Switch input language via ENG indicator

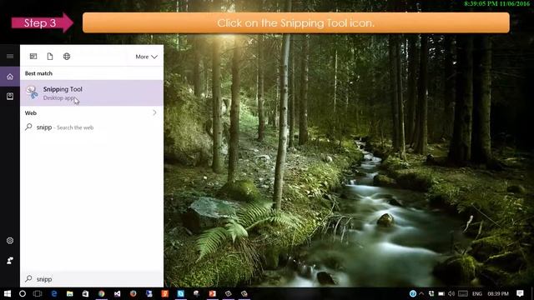pos(477,293)
